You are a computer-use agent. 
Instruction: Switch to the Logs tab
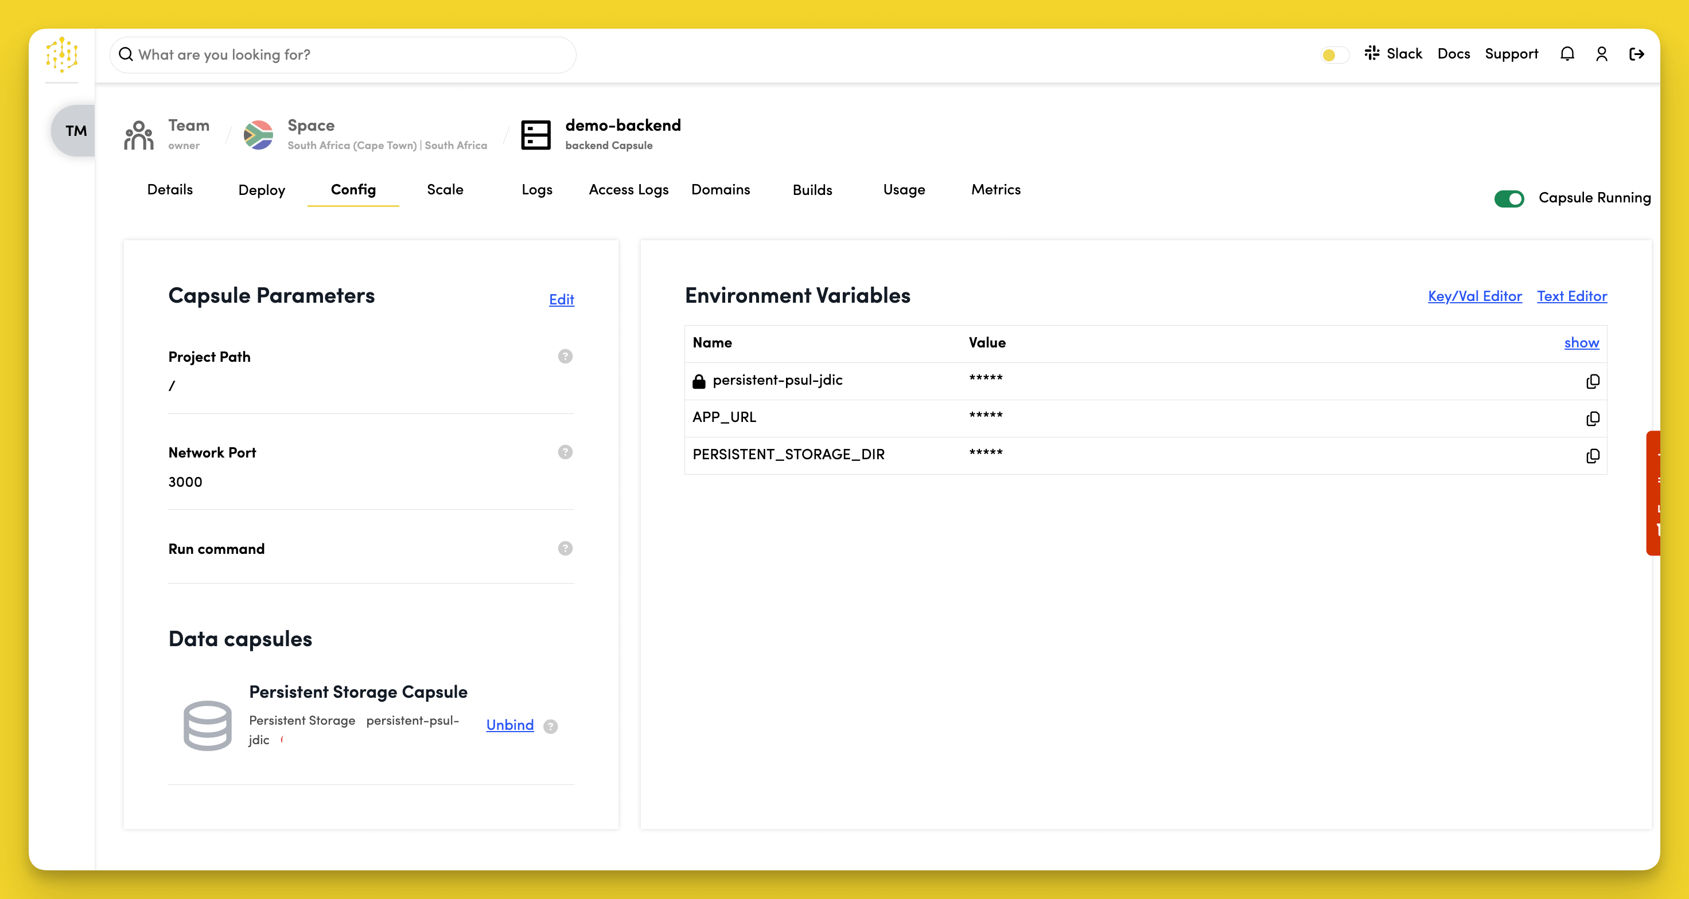(536, 190)
